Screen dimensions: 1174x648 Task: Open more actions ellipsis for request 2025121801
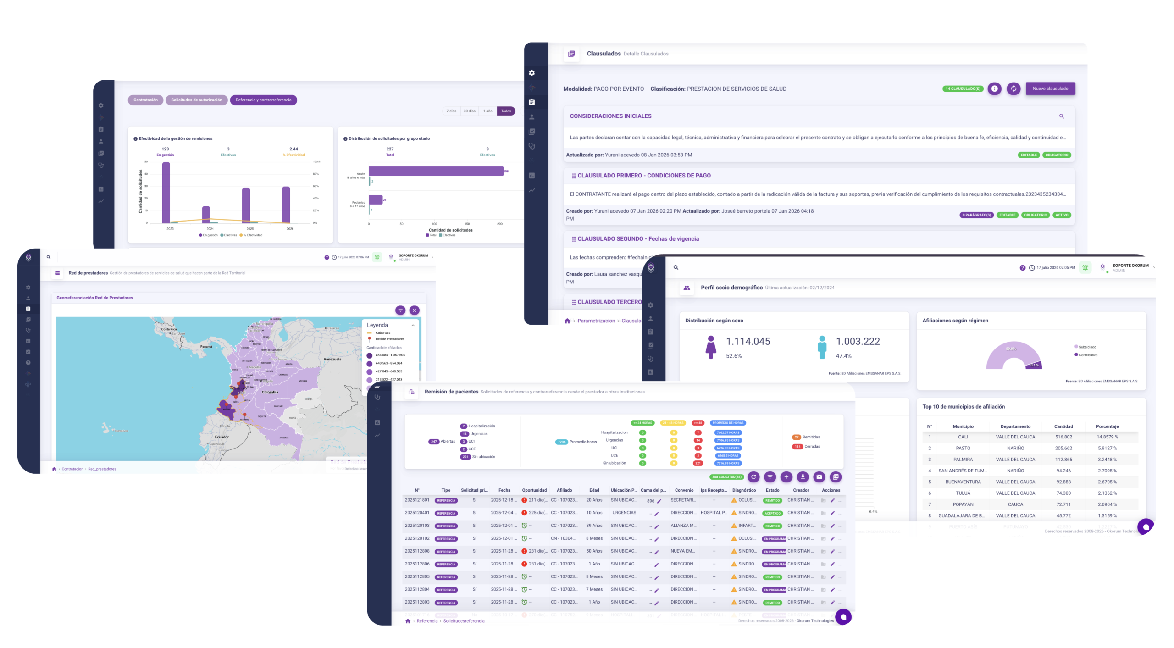[x=840, y=500]
